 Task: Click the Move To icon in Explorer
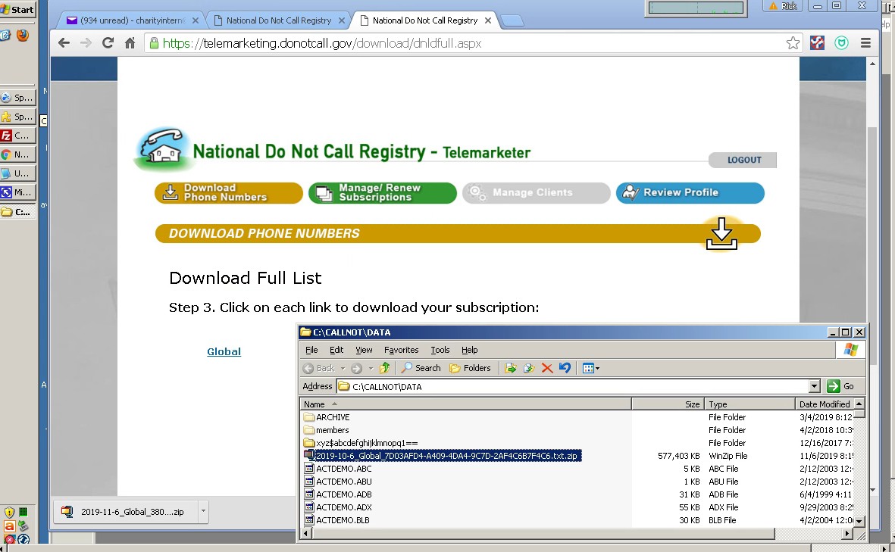pyautogui.click(x=510, y=369)
